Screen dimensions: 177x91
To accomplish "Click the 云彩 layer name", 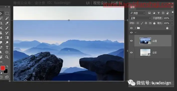I will [155, 52].
